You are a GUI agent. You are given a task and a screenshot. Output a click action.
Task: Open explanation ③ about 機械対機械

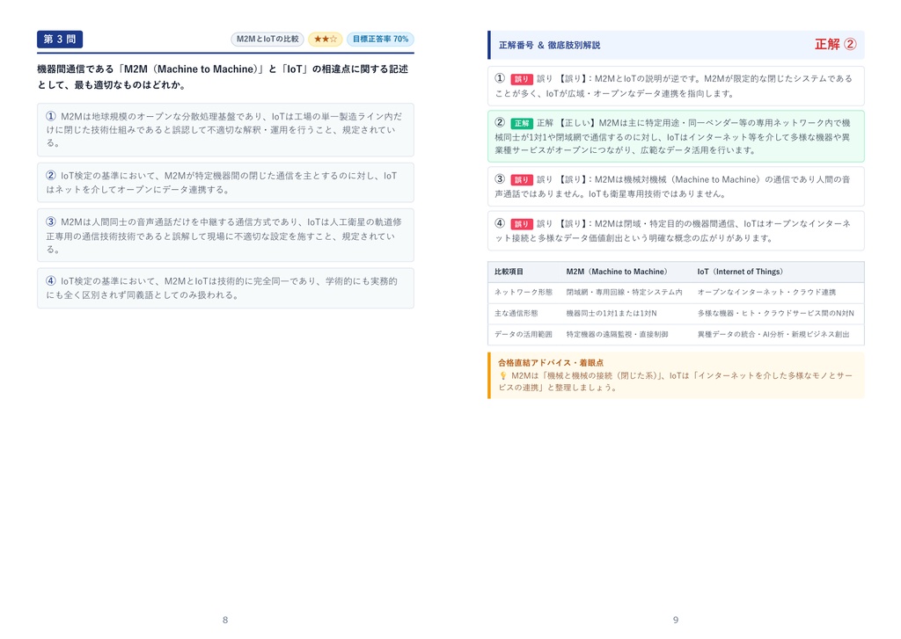pos(676,186)
